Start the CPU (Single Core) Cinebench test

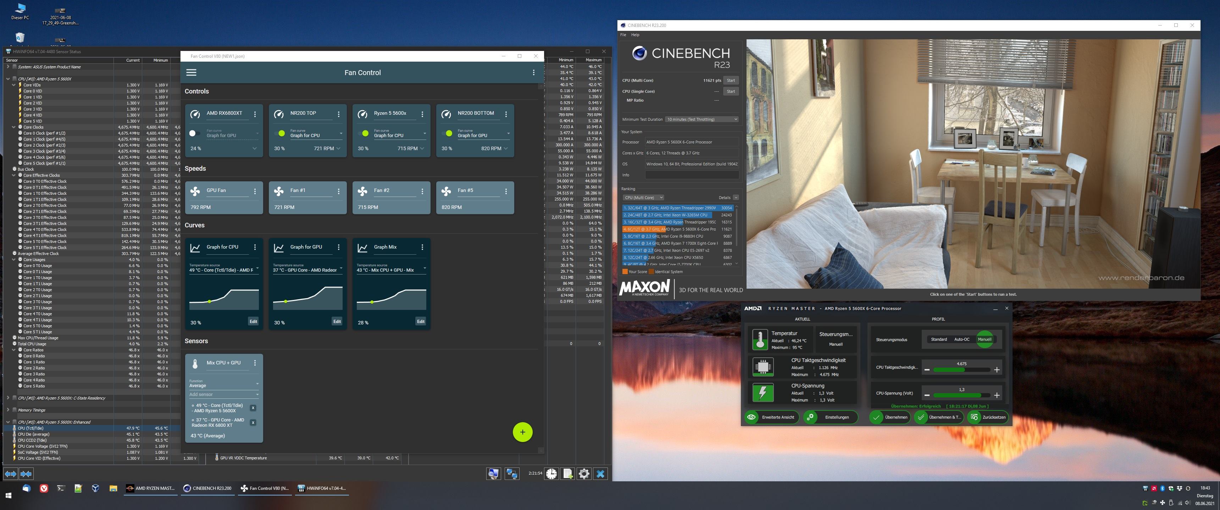point(731,91)
